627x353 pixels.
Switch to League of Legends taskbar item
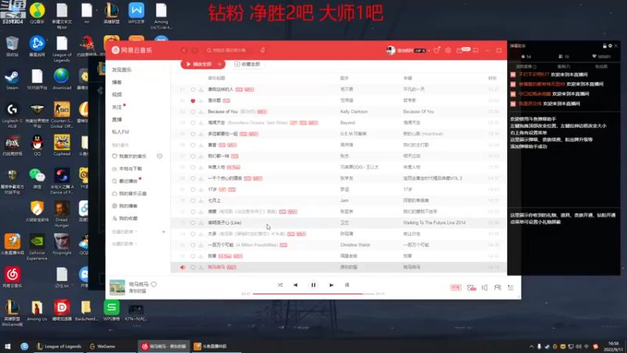(x=60, y=346)
